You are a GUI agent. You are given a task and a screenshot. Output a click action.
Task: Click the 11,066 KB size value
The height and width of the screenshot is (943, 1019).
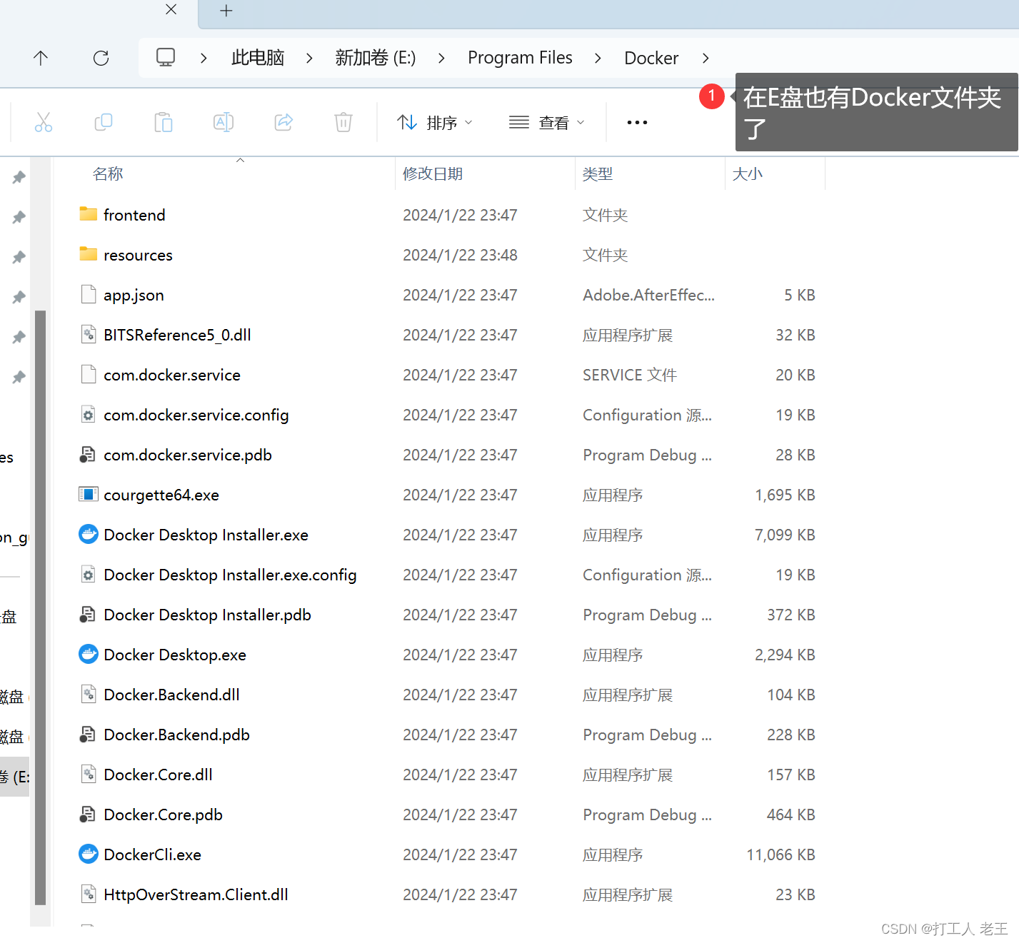pyautogui.click(x=780, y=854)
